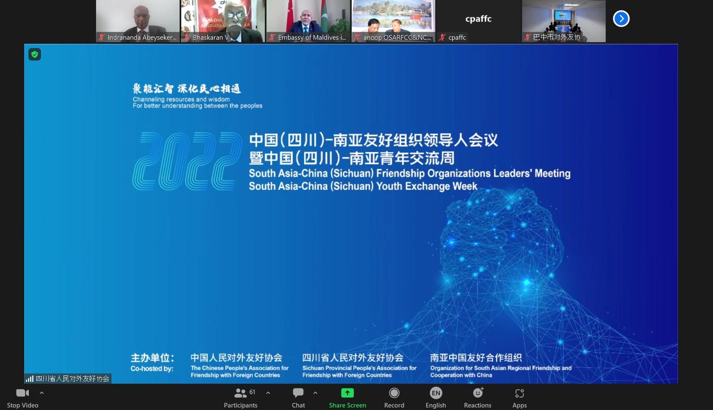
Task: Click the calligraphy slogan 聚能汇智 深化民心相通
Action: [x=187, y=89]
